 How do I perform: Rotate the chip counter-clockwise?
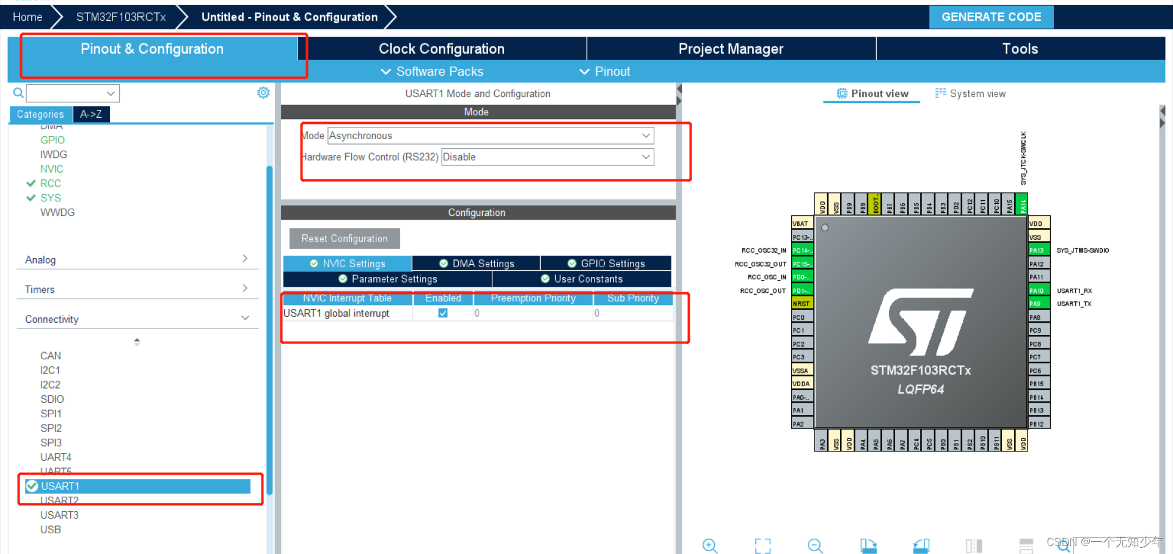(x=921, y=545)
